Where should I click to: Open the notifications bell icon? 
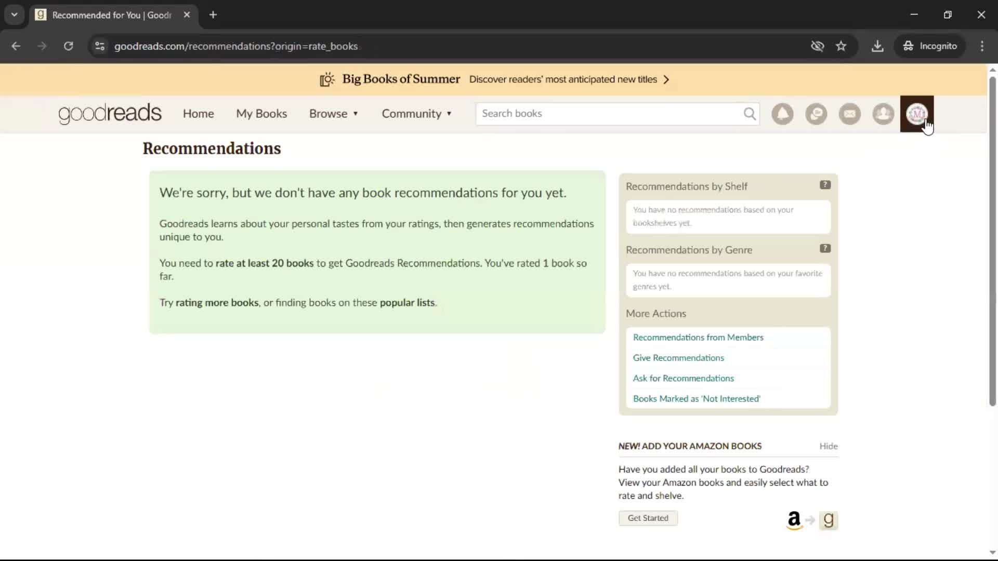[782, 114]
